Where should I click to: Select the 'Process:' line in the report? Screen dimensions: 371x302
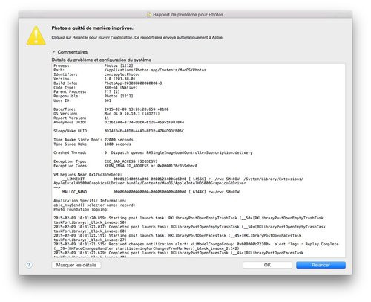click(x=93, y=65)
